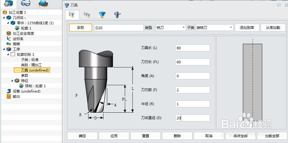Select 刀具 (undefined) tree row
This screenshot has width=288, height=143.
pos(32,70)
